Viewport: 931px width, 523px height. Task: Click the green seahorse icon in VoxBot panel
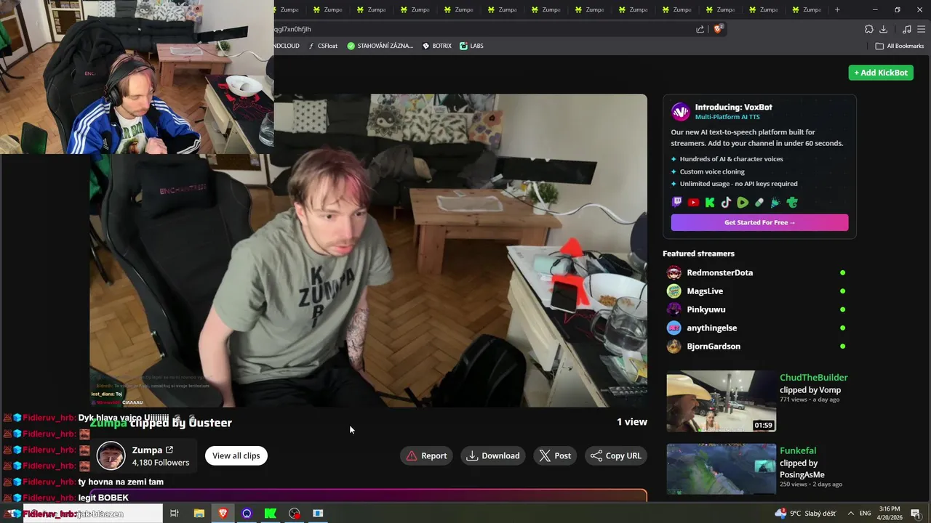(x=792, y=203)
